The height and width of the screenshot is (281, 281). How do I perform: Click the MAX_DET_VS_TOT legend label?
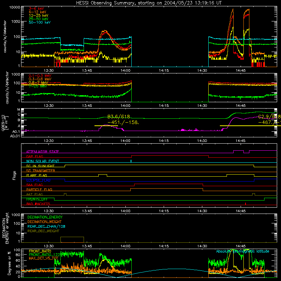(x=43, y=258)
